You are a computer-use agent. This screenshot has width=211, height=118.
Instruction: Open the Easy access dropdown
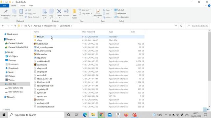pos(85,13)
